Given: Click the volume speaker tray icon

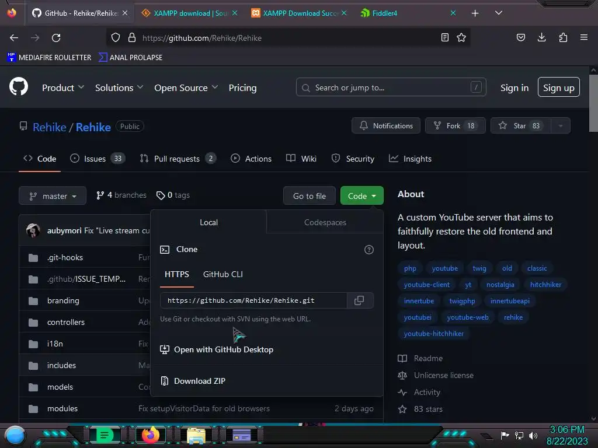Looking at the screenshot, I should click(x=533, y=435).
